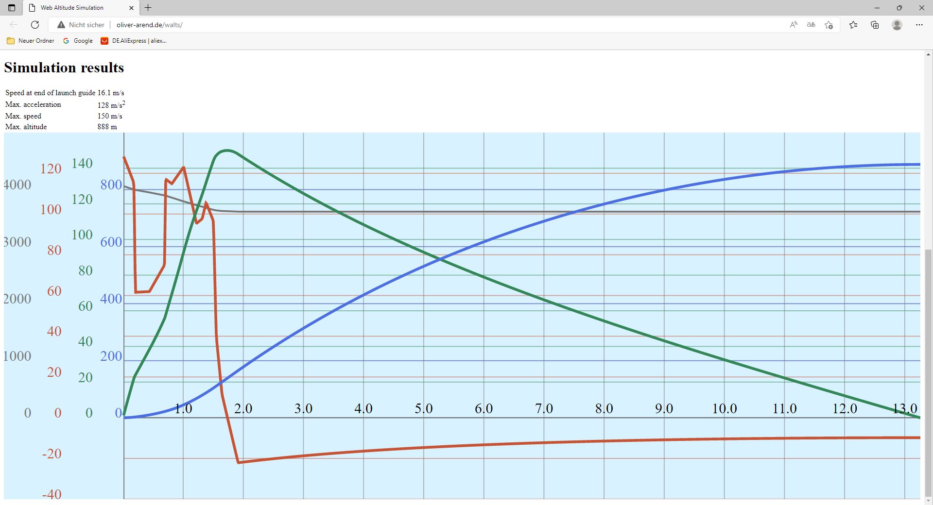Viewport: 933px width, 505px height.
Task: Click the page scrollbar up arrow
Action: pyautogui.click(x=928, y=54)
